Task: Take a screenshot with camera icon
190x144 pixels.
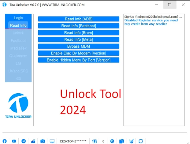Action: coord(42,141)
